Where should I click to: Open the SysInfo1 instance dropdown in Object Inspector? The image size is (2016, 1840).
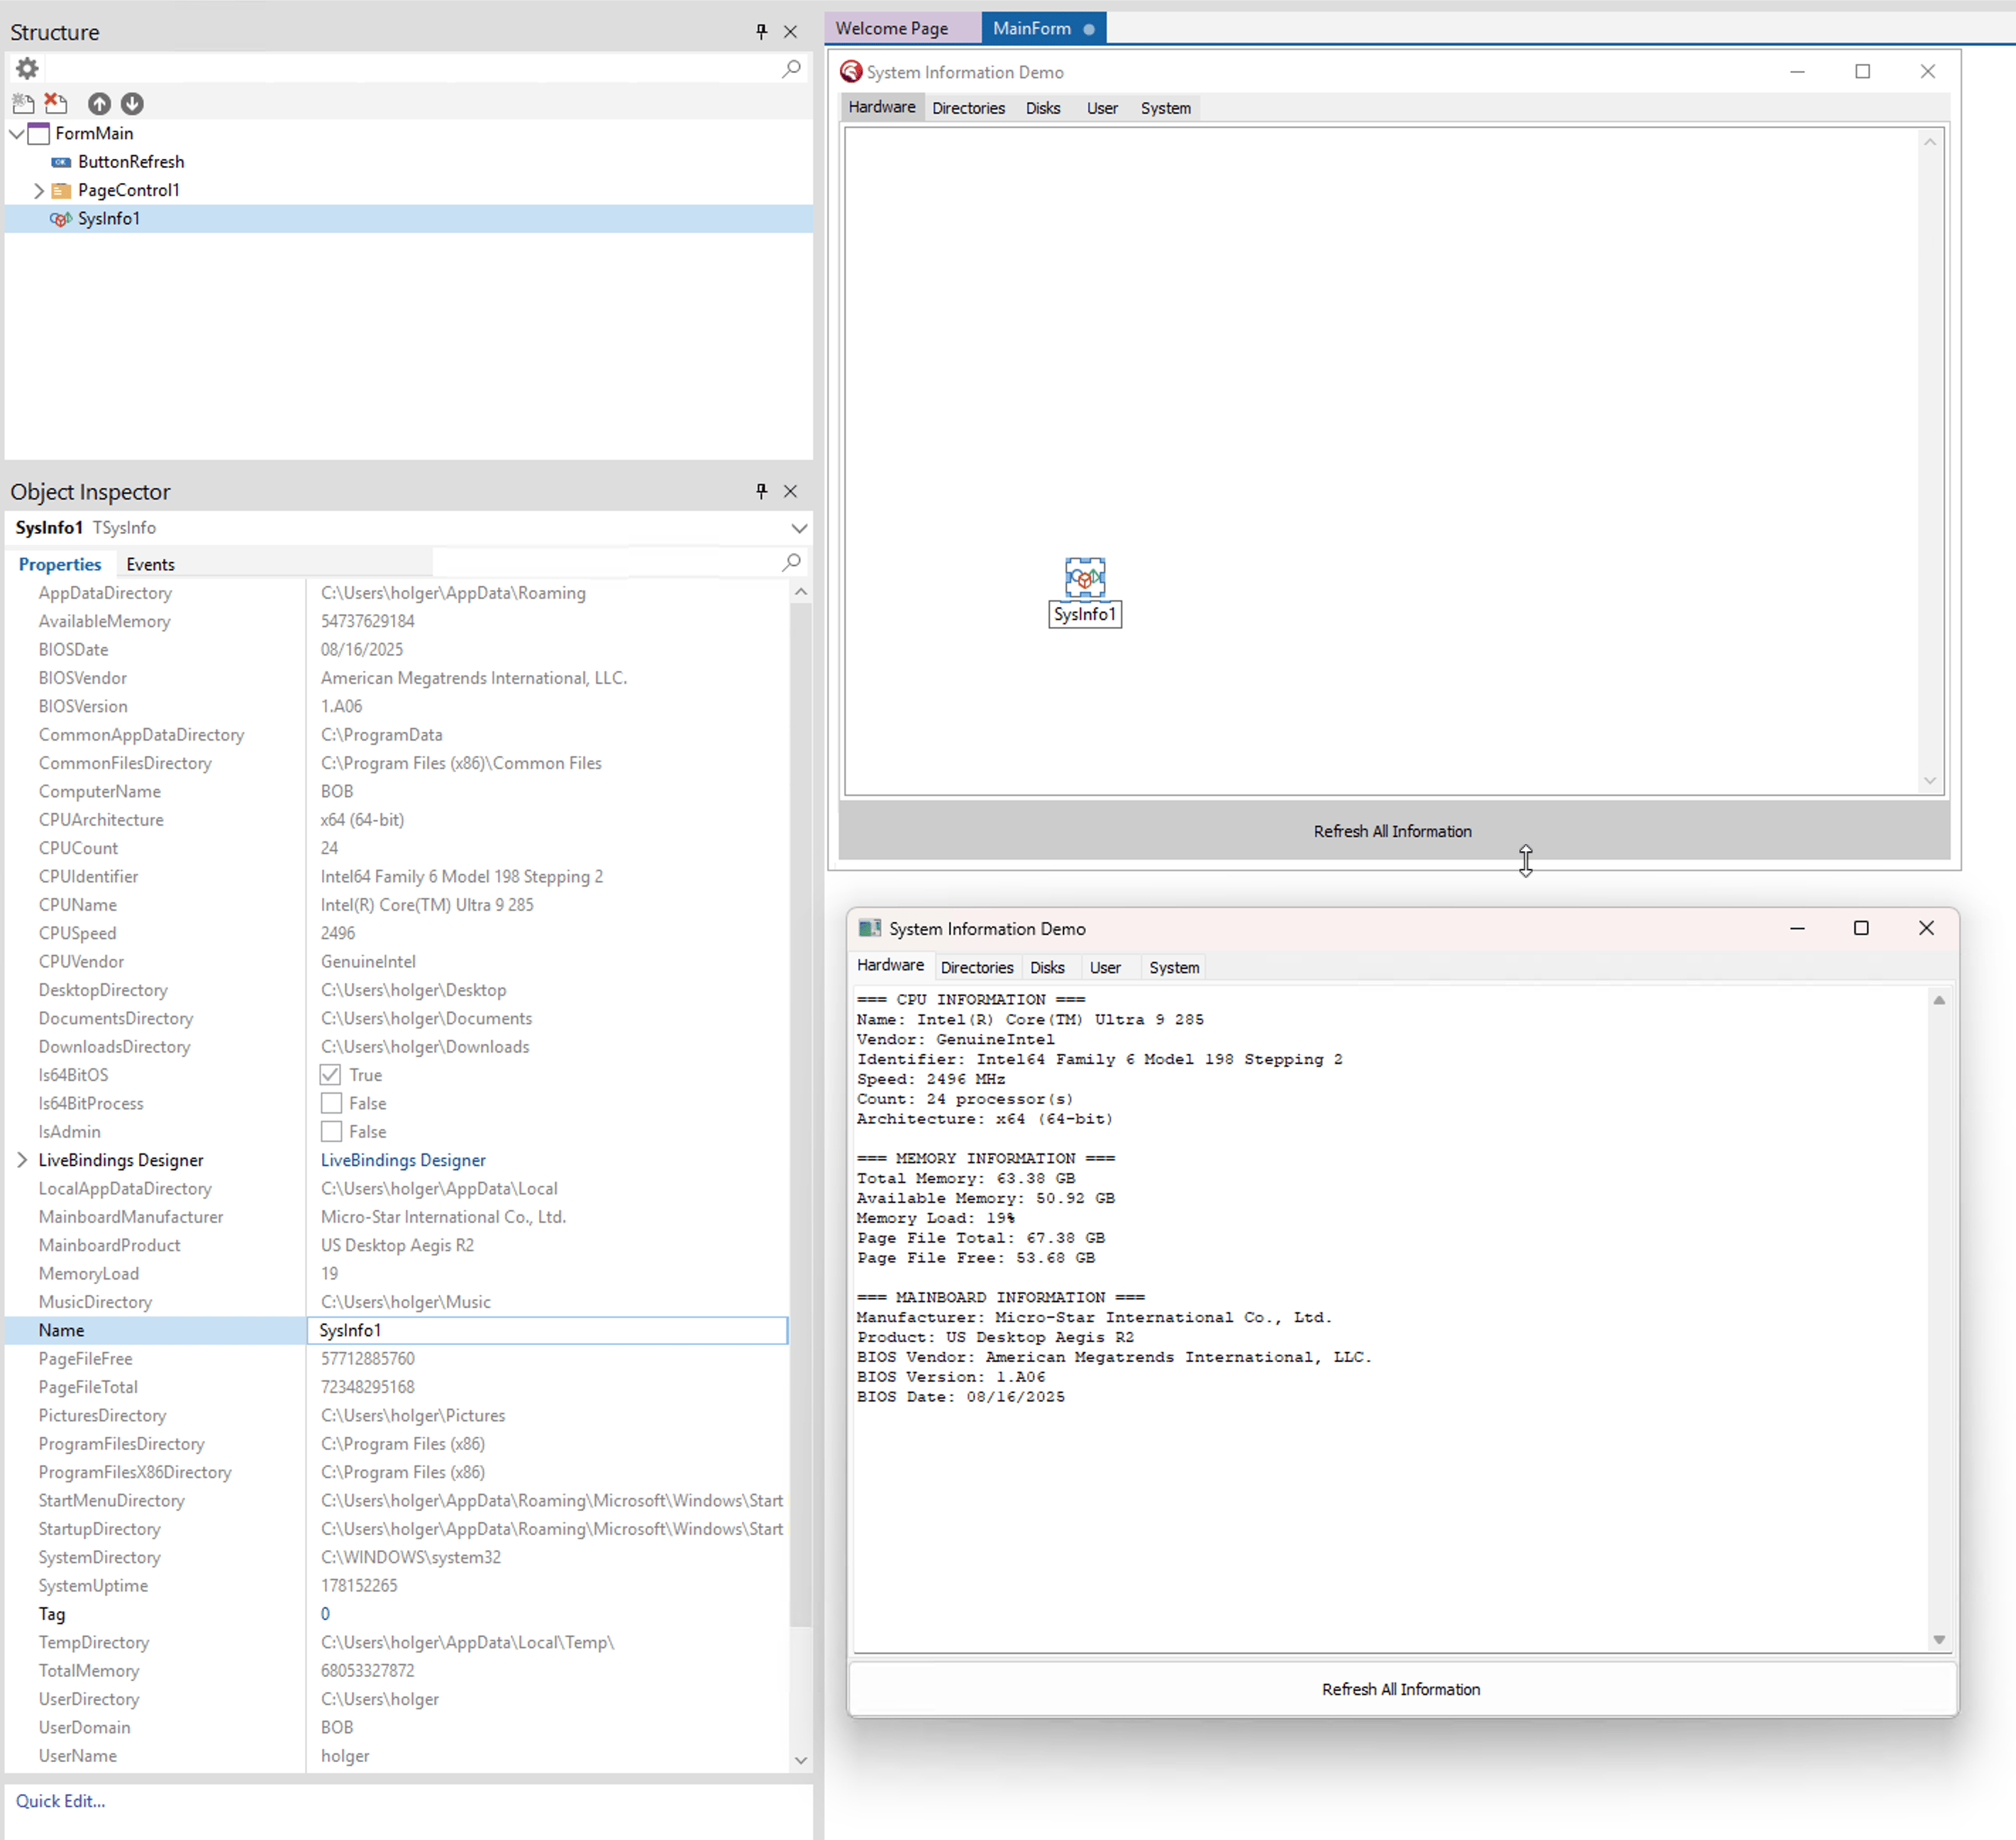pyautogui.click(x=798, y=528)
